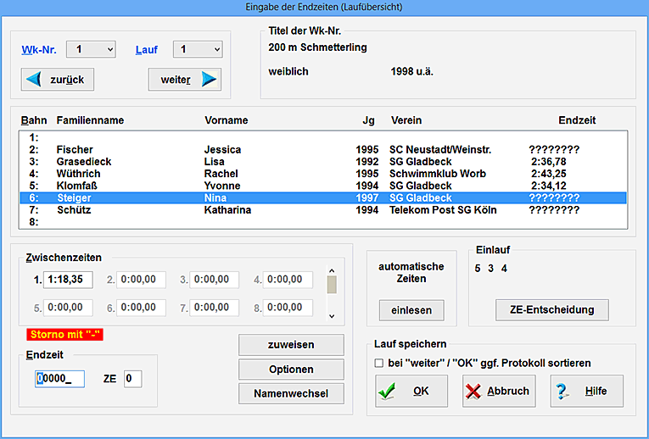Open the Optionen button
The width and height of the screenshot is (649, 439).
[x=291, y=370]
